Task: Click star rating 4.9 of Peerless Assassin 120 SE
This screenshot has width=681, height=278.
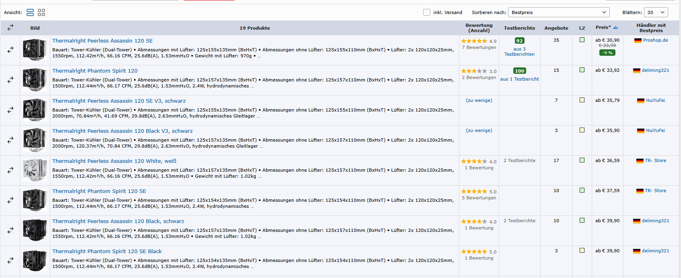Action: point(474,41)
